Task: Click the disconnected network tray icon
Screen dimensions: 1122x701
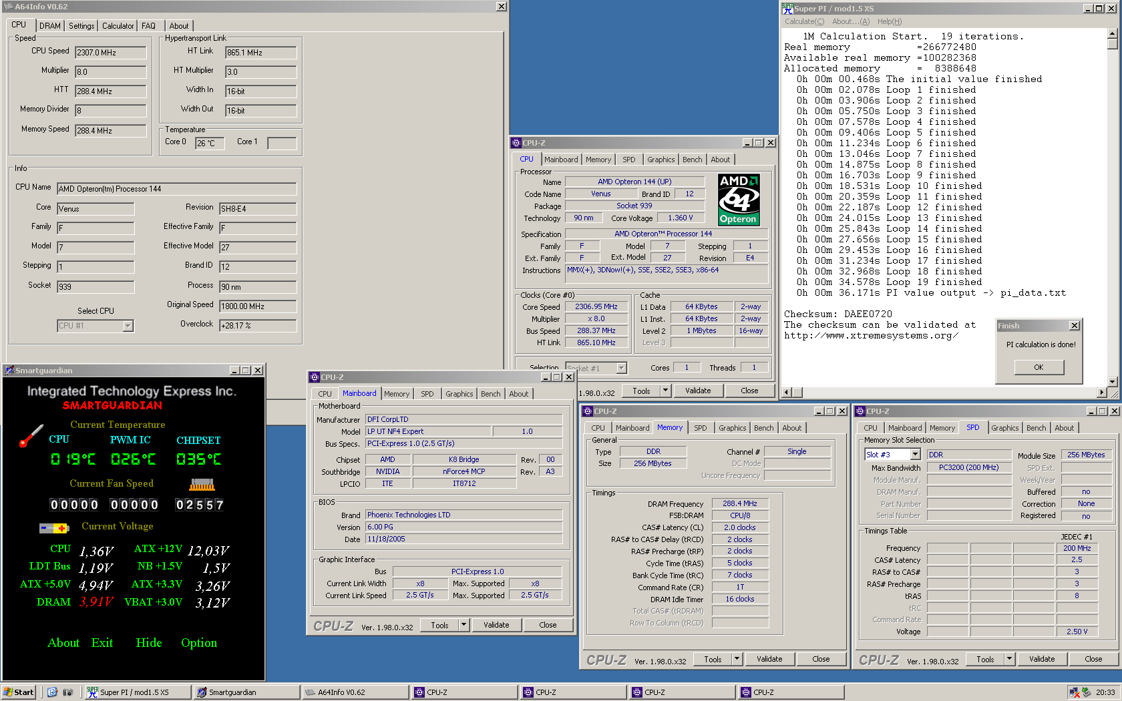Action: click(x=1074, y=692)
